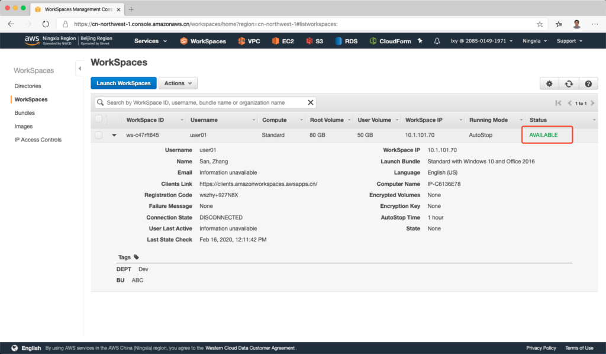The height and width of the screenshot is (354, 606).
Task: Open the EC2 service shortcut
Action: pyautogui.click(x=283, y=41)
